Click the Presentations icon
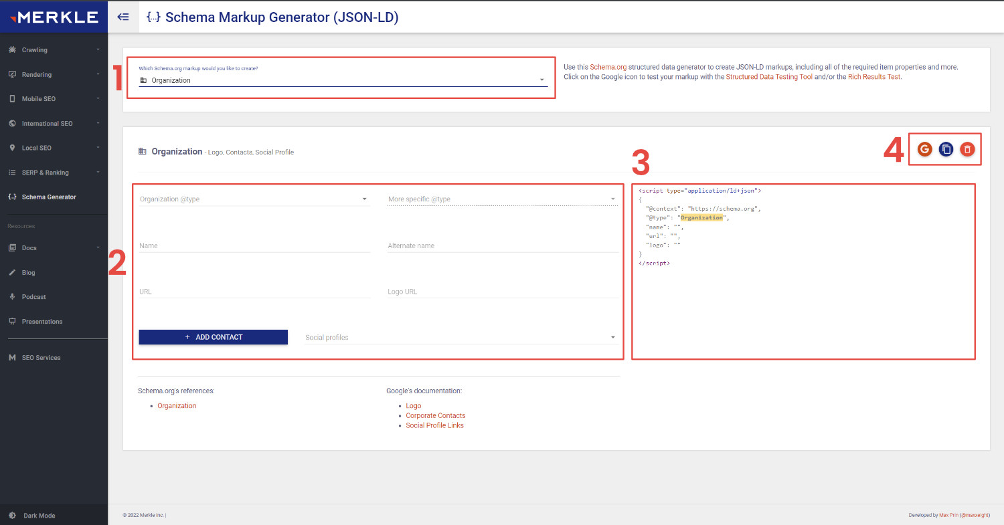 12,321
